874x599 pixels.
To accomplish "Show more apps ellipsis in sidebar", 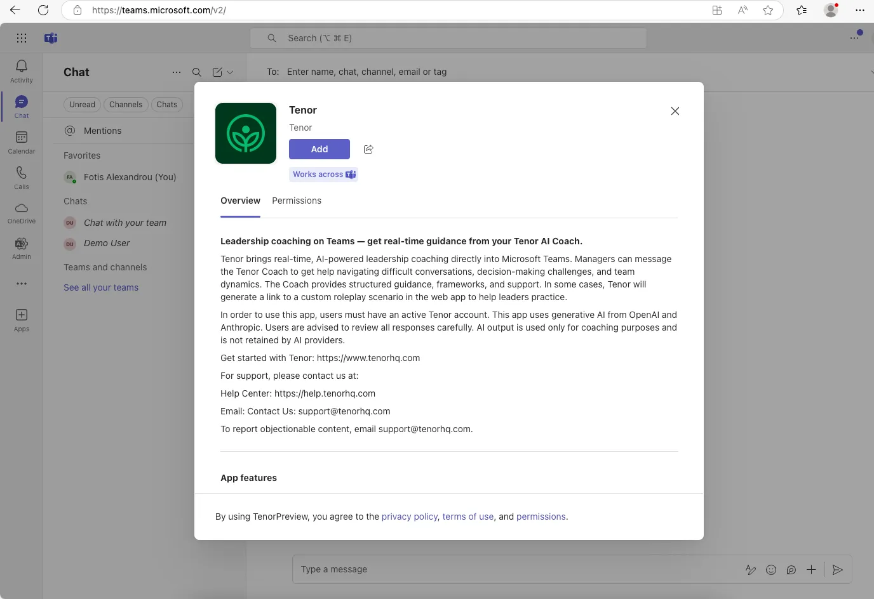I will point(22,284).
